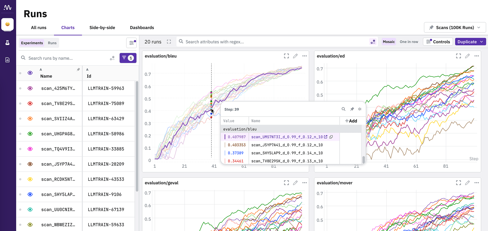Edit the evaluation/ed chart with pencil icon

tap(468, 56)
